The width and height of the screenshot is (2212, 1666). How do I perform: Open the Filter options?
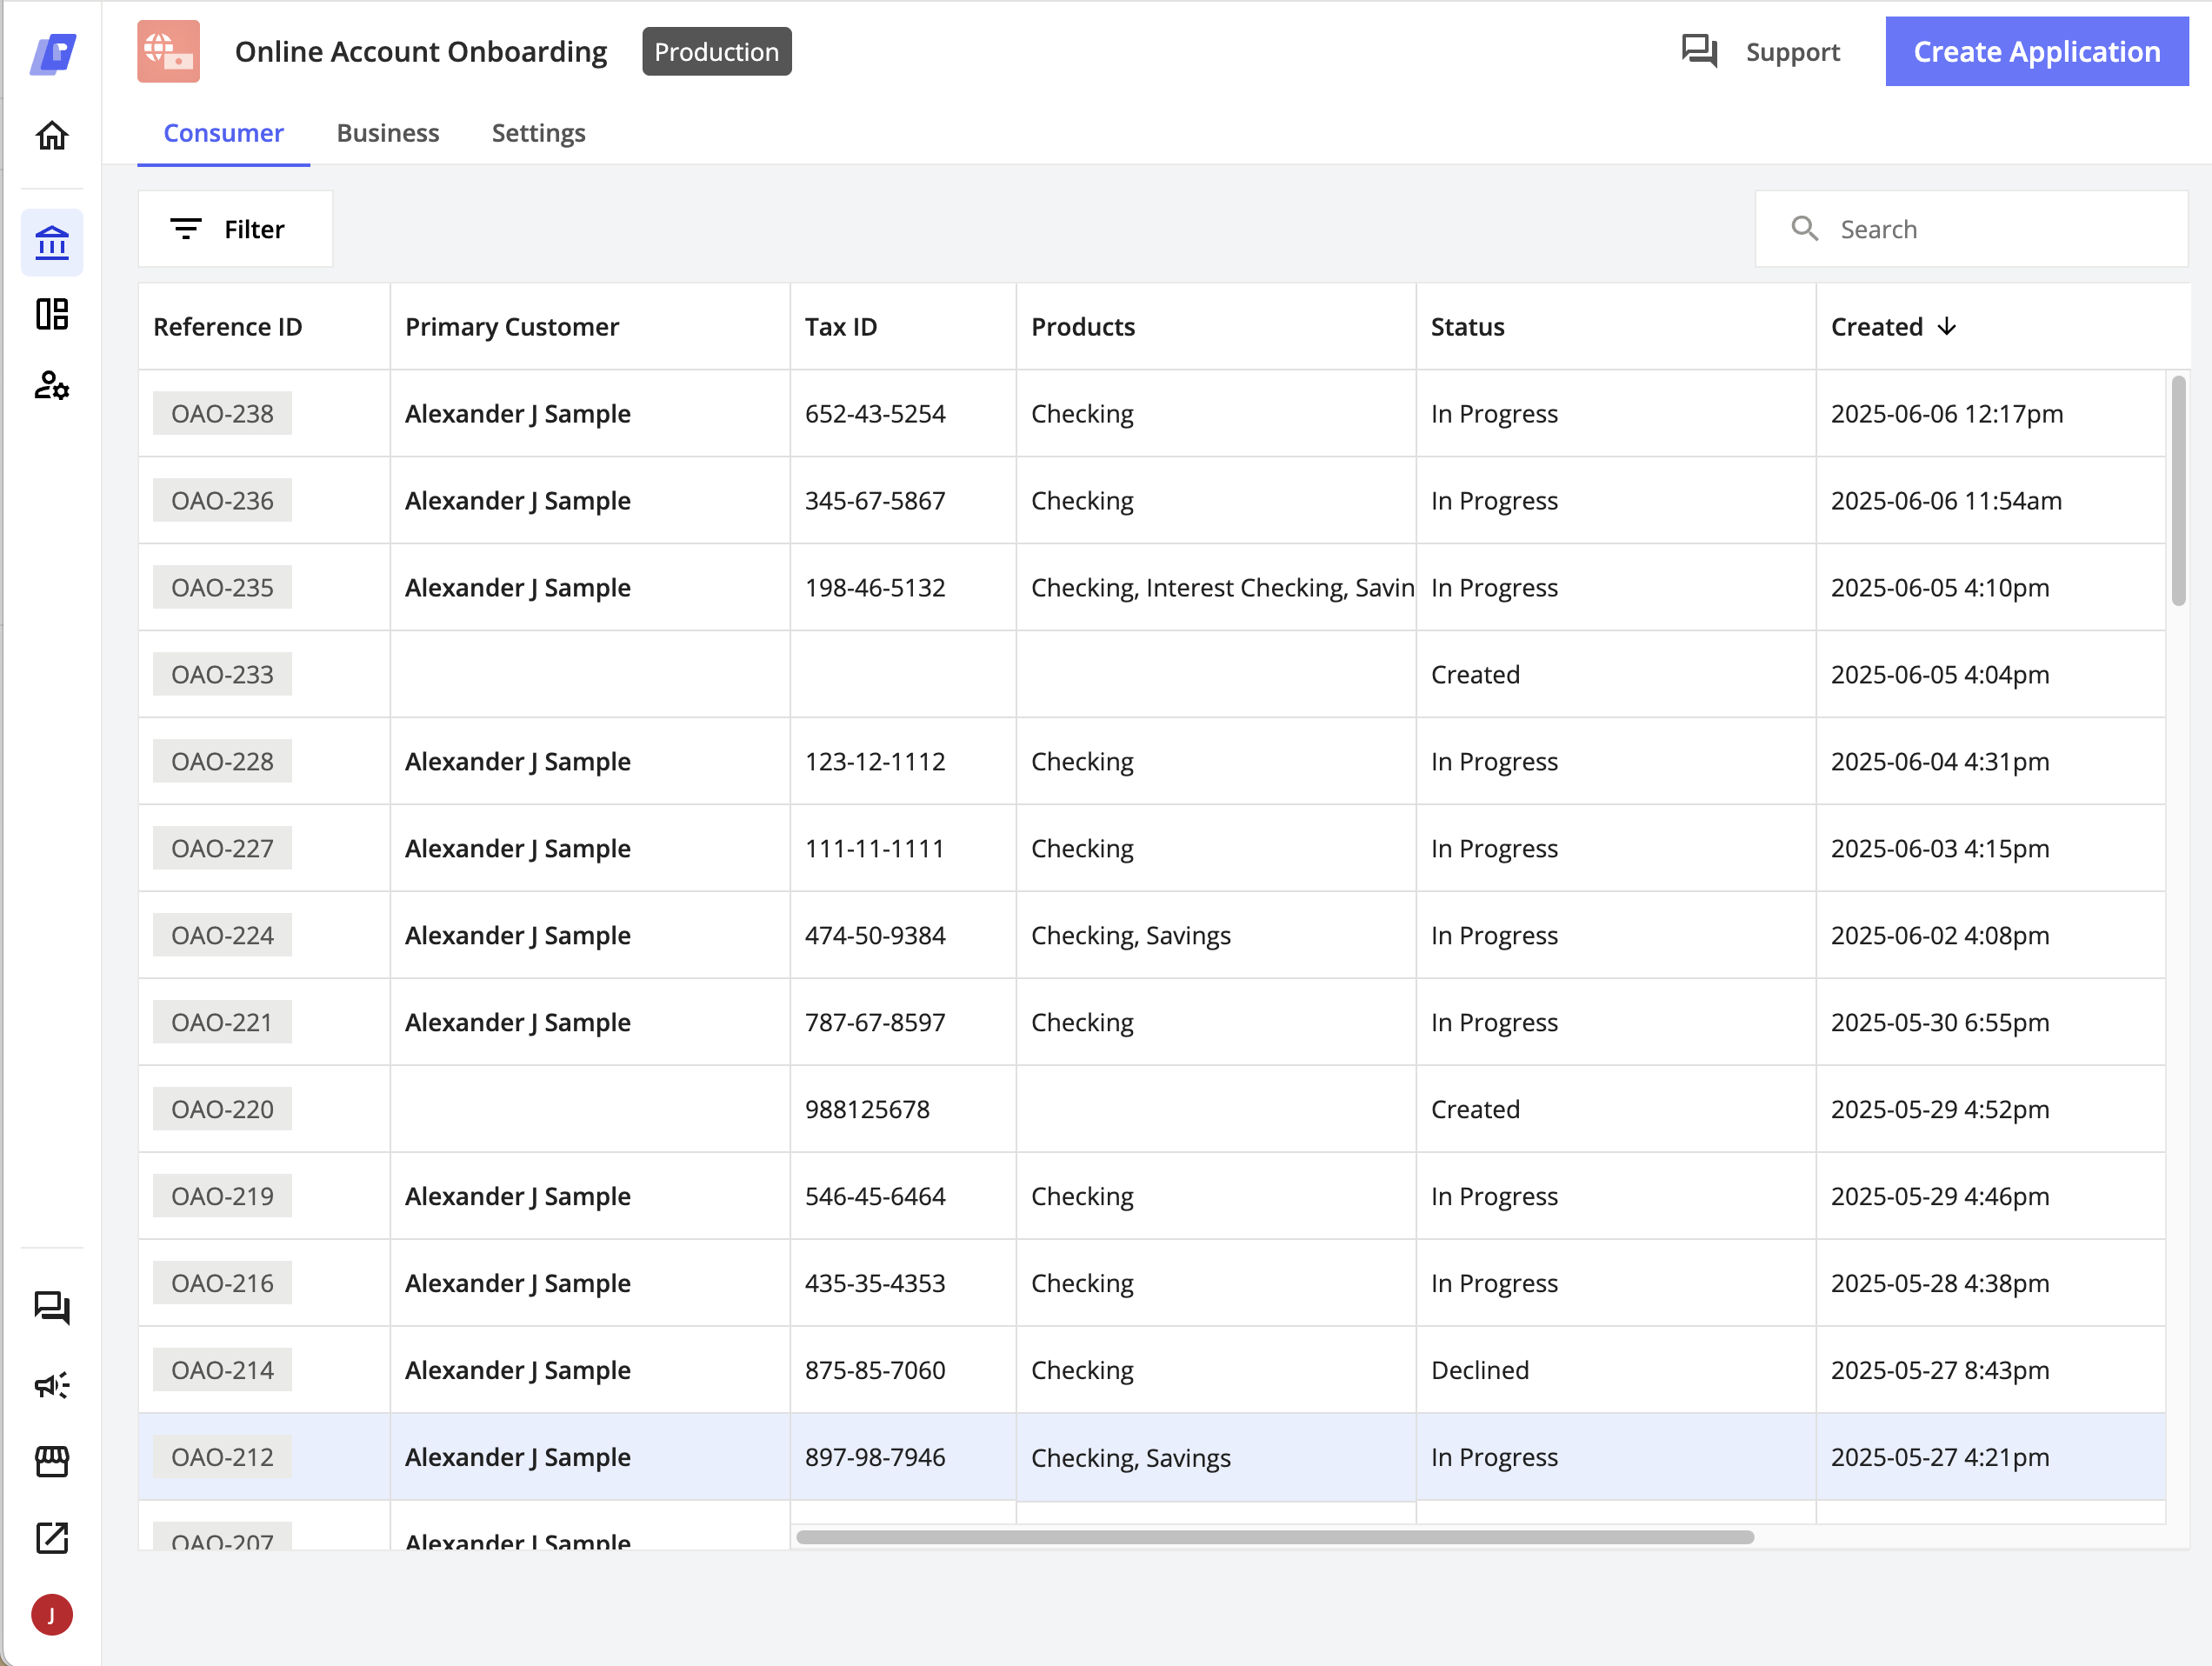tap(235, 229)
